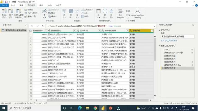Image resolution: width=198 pixels, height=111 pixels.
Task: Switch to the 表示 tab
Action: (x=41, y=6)
